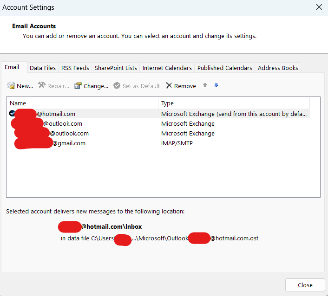Click the Close button
328x296 pixels.
coord(305,285)
